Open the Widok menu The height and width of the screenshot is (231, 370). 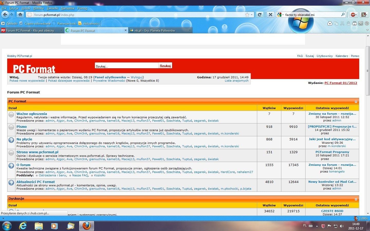pos(26,8)
